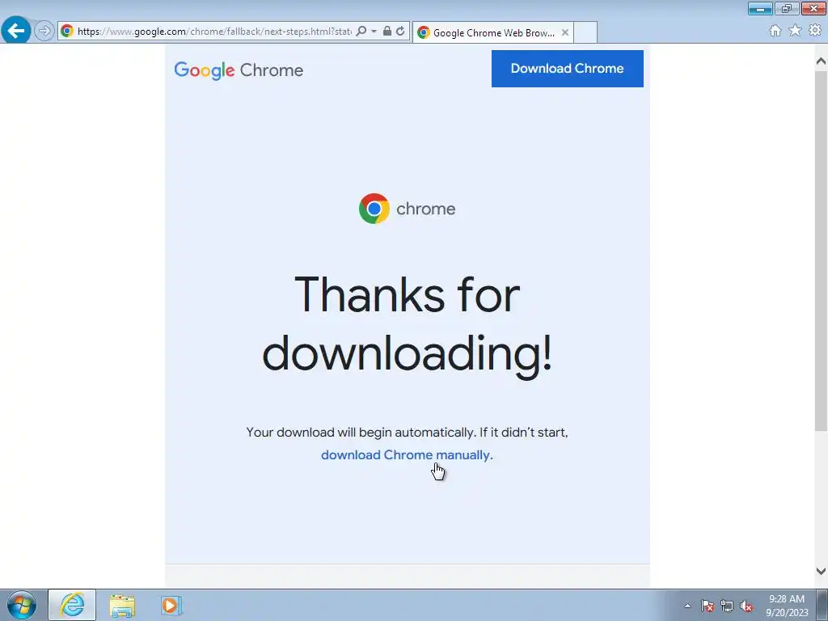Click the network status tray icon

pyautogui.click(x=727, y=606)
